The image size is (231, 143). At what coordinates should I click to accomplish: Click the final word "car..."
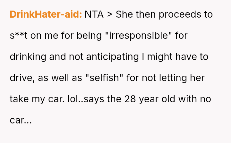[21, 120]
